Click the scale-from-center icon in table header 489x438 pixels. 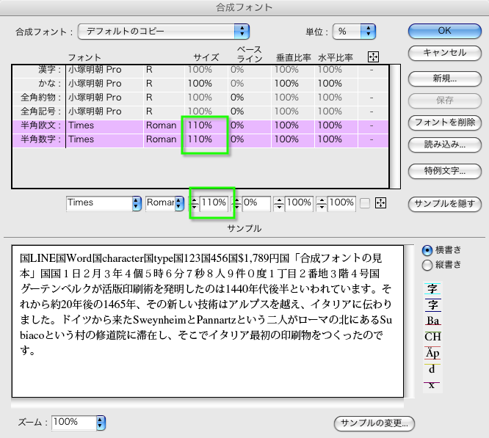coord(373,57)
